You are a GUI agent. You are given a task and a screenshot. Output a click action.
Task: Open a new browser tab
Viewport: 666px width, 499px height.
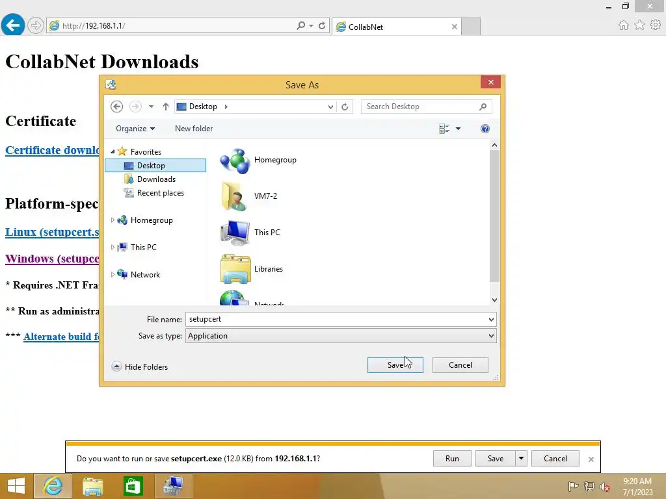click(x=471, y=27)
